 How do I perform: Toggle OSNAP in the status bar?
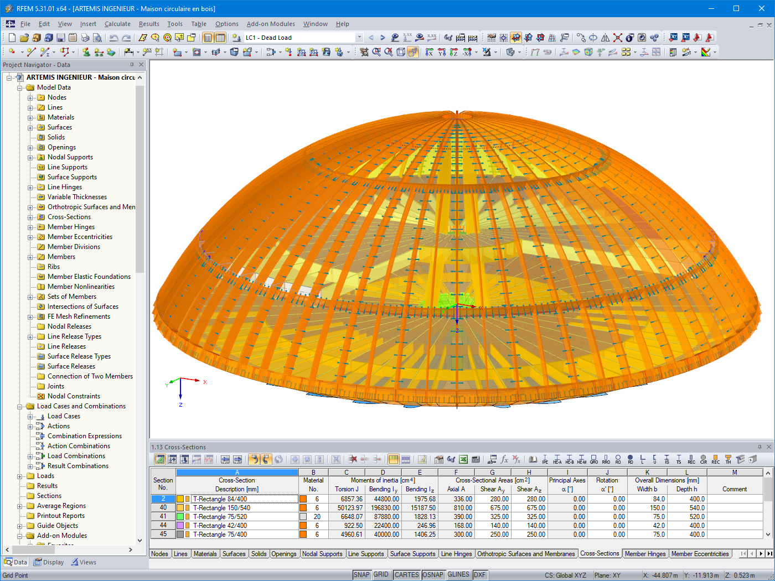coord(433,574)
